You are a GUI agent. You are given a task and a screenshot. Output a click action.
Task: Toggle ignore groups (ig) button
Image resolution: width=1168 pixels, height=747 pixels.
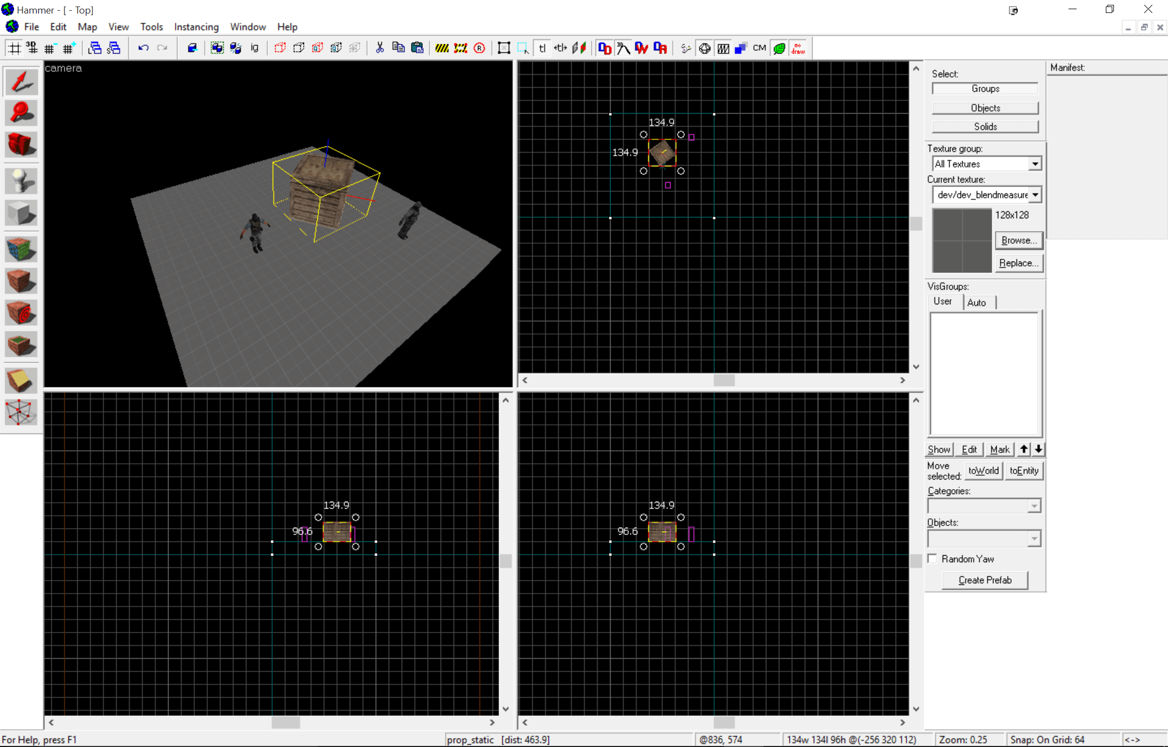tap(255, 48)
